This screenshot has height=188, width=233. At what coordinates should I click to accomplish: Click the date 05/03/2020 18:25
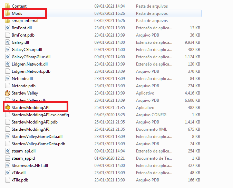pos(109,115)
